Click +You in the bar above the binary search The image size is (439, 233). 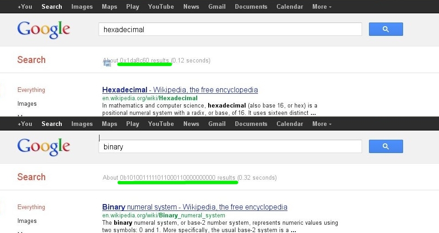[x=25, y=124]
